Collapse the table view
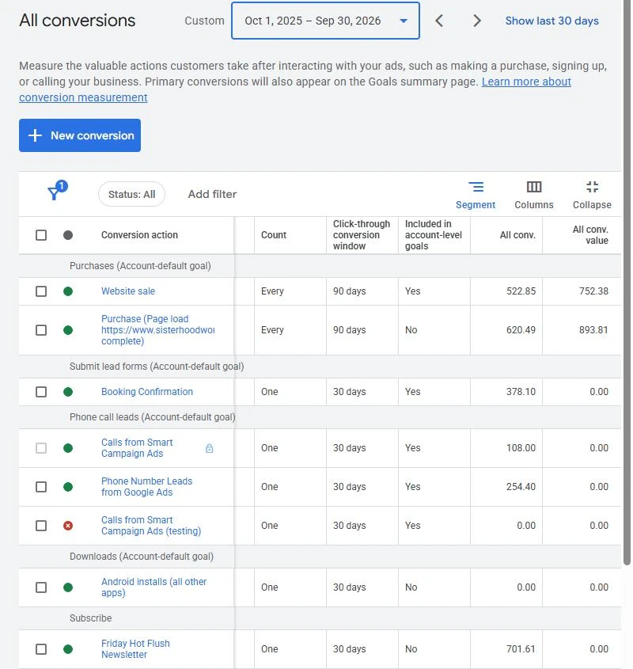This screenshot has height=669, width=633. pos(592,195)
